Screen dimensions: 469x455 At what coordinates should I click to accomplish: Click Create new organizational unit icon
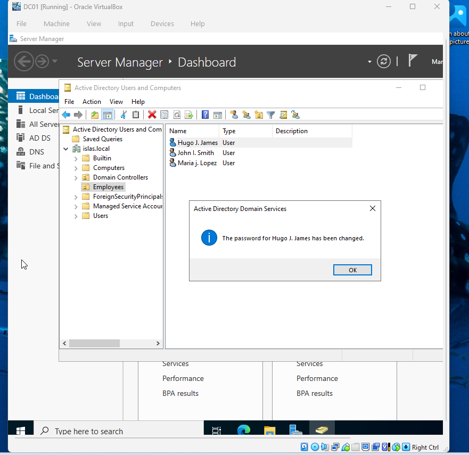click(x=258, y=115)
